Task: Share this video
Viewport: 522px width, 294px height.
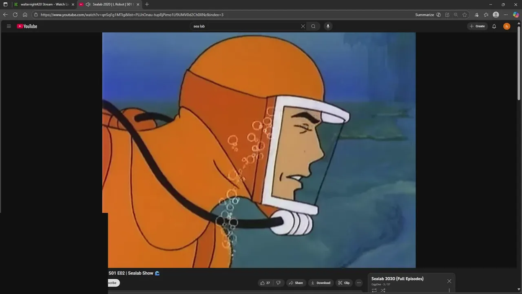Action: [x=296, y=283]
